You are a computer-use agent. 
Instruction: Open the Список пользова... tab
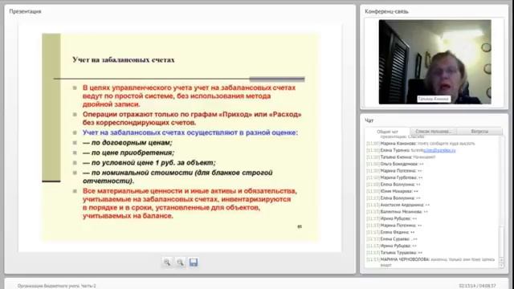click(x=433, y=132)
